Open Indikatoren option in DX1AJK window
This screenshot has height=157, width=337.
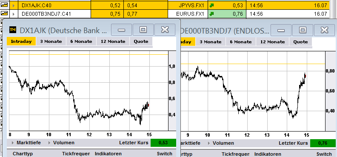tap(108, 154)
